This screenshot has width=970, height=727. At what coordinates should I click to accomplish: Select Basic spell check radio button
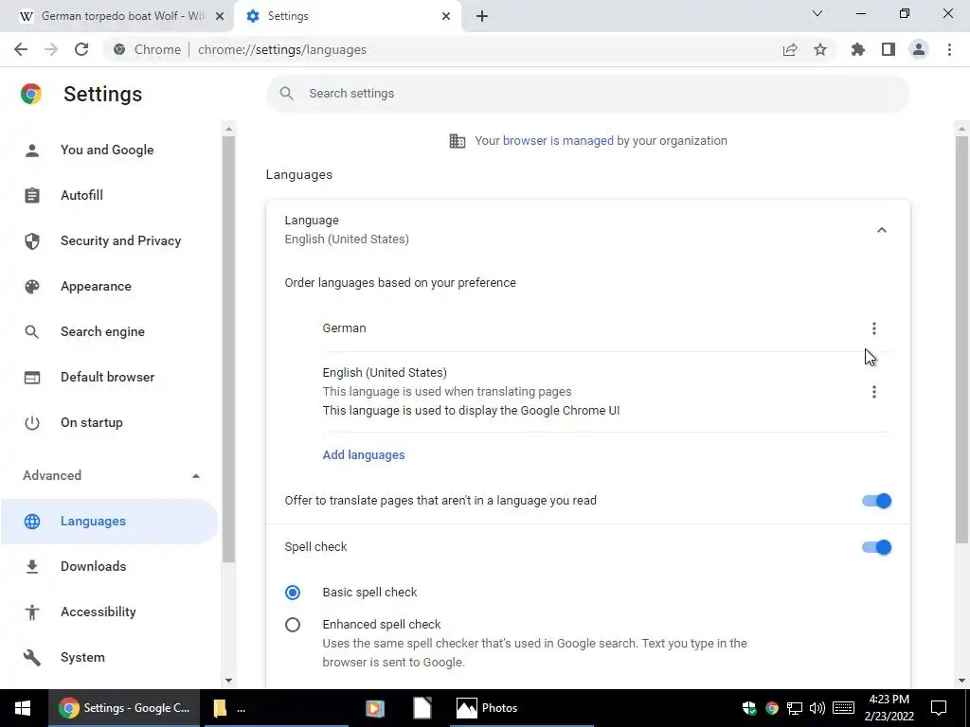pyautogui.click(x=293, y=593)
